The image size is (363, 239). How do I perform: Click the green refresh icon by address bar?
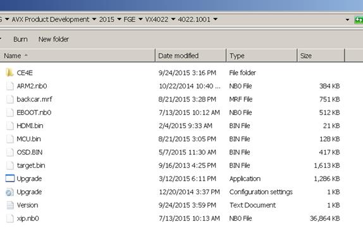[359, 20]
